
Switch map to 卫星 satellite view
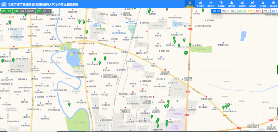(22, 11)
